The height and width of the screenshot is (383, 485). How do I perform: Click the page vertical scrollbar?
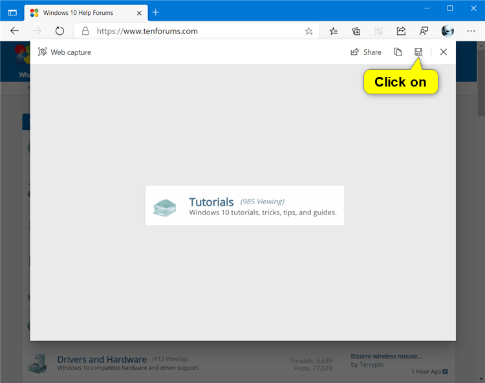coord(481,83)
